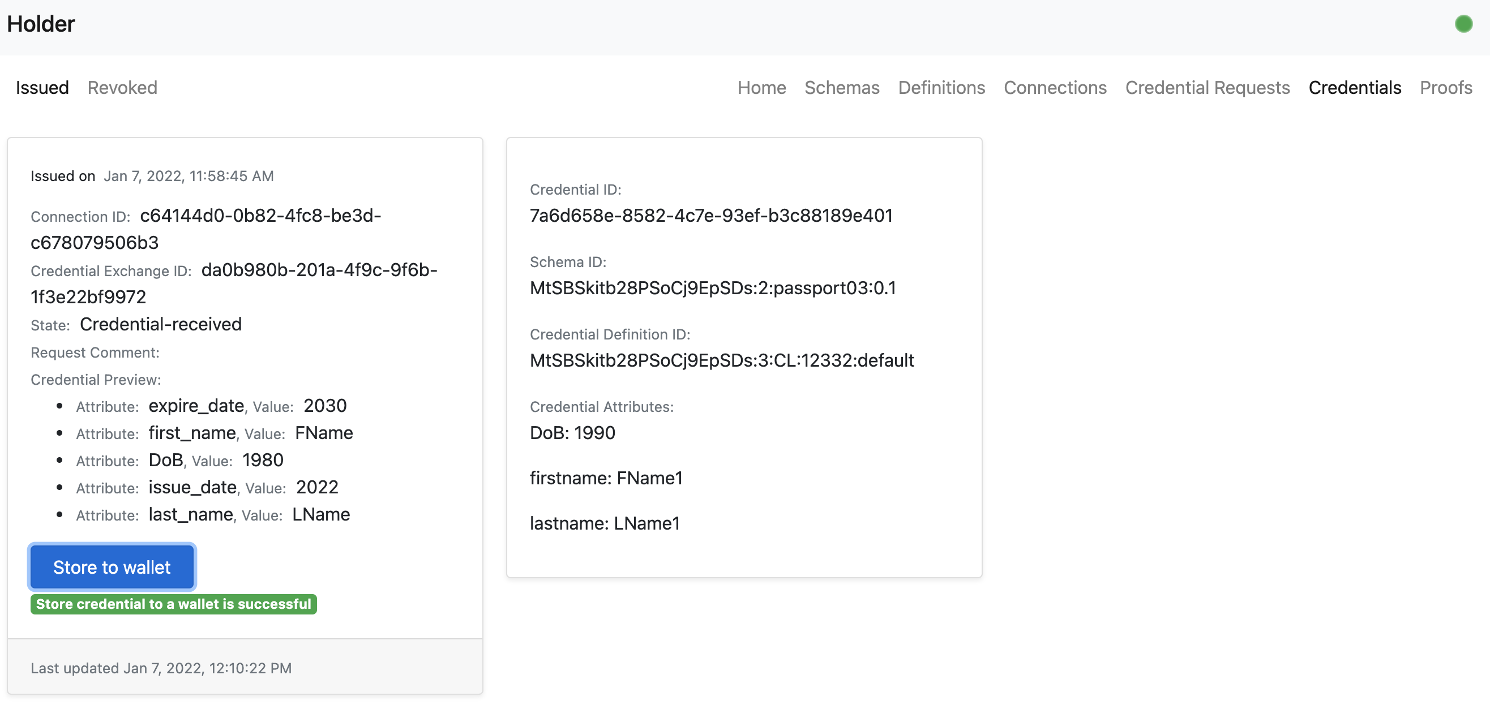Open Credential Requests page
This screenshot has height=705, width=1490.
pyautogui.click(x=1207, y=87)
